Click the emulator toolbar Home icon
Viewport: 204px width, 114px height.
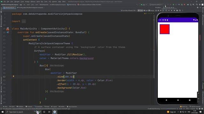coord(171,10)
